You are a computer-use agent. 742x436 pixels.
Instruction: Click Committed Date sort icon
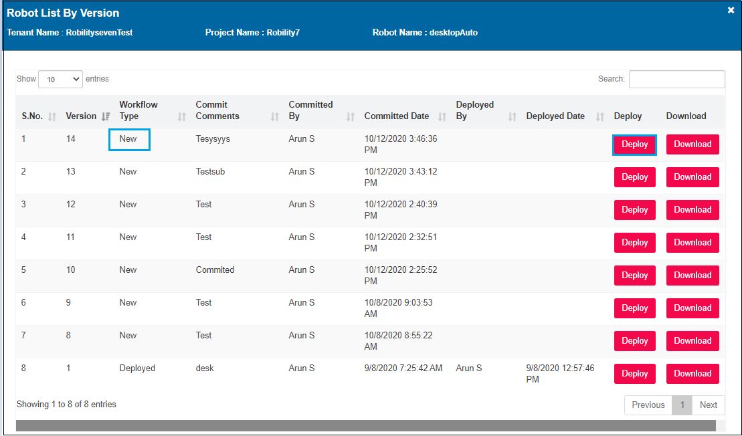point(442,116)
